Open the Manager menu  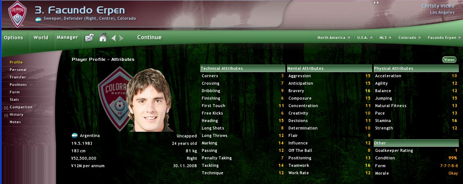[x=67, y=37]
